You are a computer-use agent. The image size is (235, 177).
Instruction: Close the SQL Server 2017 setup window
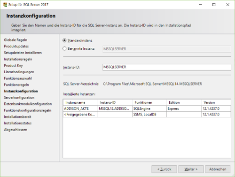(x=227, y=5)
